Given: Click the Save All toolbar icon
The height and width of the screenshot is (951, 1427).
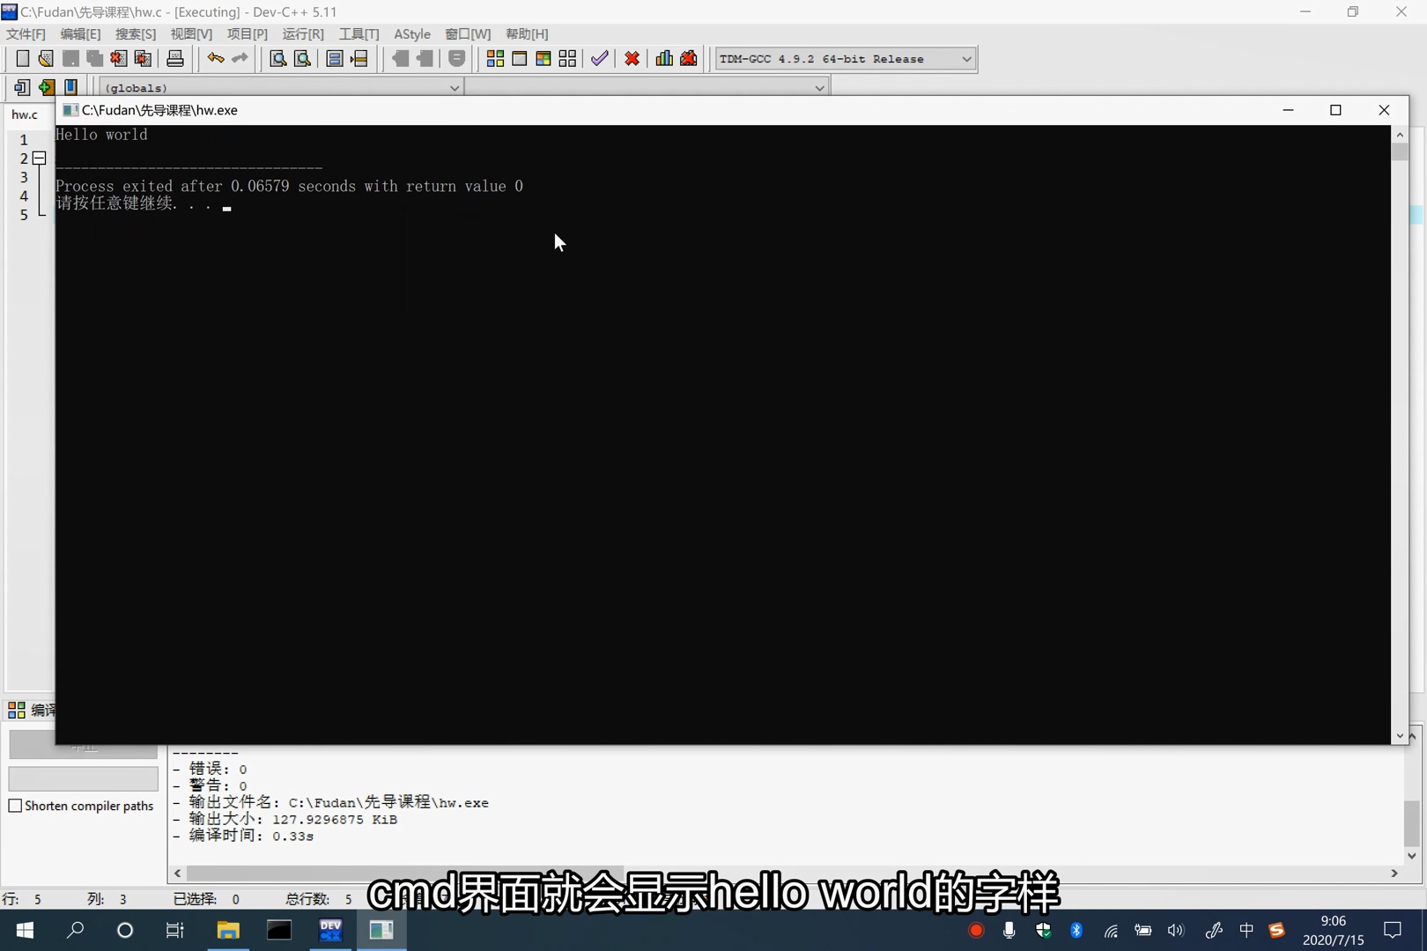Looking at the screenshot, I should tap(94, 59).
